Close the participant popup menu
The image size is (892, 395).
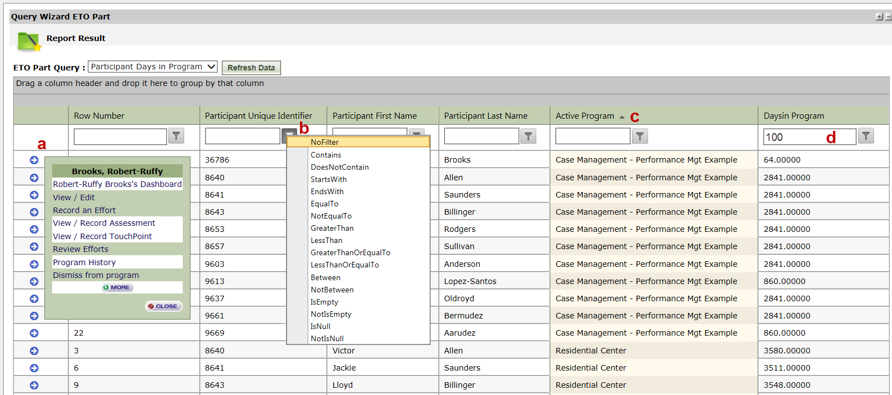163,306
